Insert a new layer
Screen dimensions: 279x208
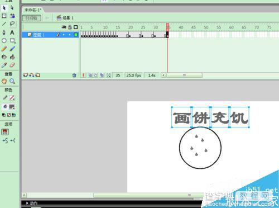(x=26, y=75)
